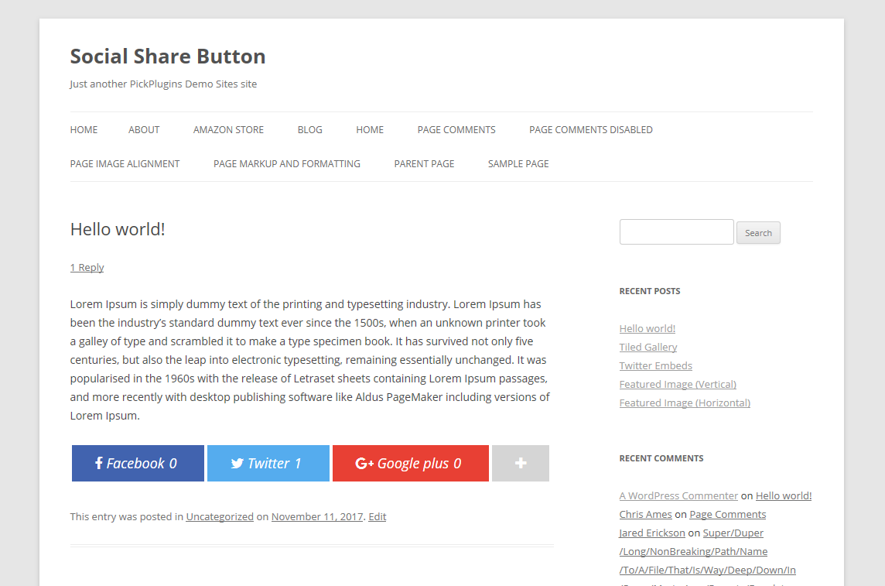This screenshot has width=885, height=586.
Task: Navigate to BLOG in menu
Action: (310, 130)
